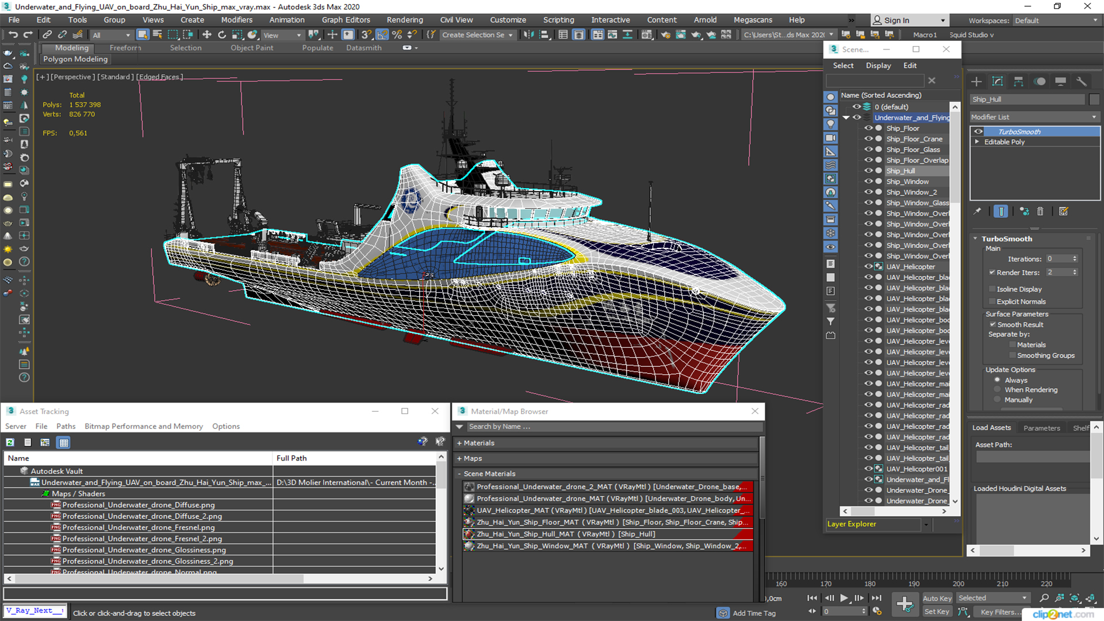Screen dimensions: 1104x621
Task: Open Paths menu in Asset Tracking
Action: 66,426
